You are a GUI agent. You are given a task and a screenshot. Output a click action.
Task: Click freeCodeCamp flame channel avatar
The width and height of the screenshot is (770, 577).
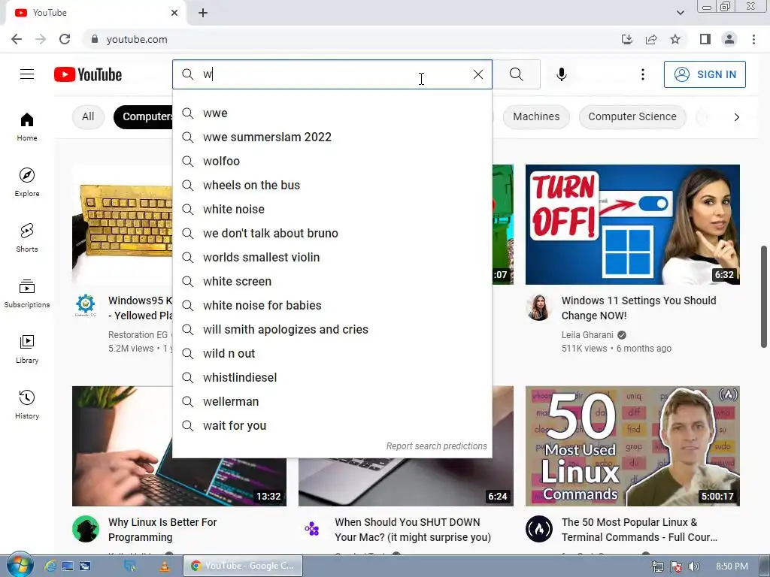pos(538,529)
